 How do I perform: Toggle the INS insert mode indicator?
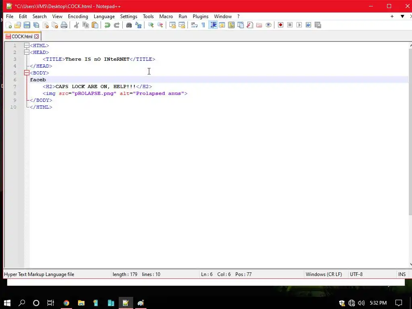[x=402, y=274]
